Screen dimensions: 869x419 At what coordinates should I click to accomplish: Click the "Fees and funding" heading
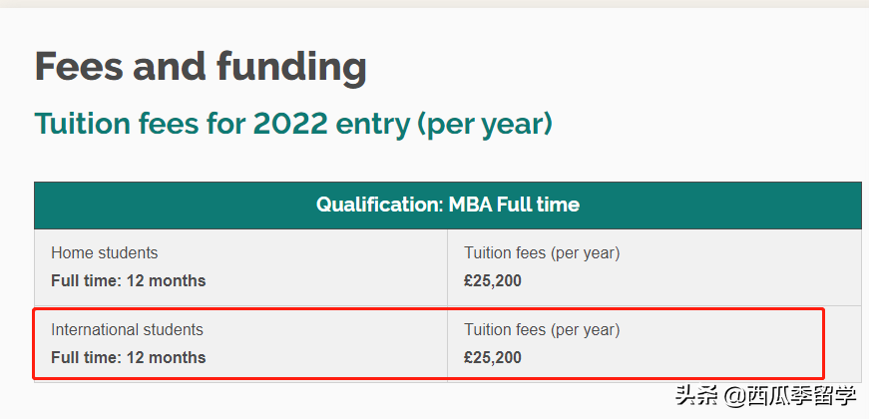pos(201,67)
